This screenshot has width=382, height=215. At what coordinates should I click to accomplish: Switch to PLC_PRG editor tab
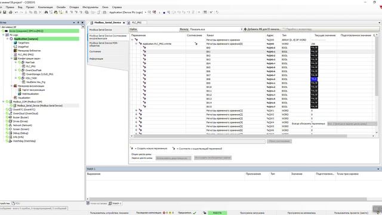[x=137, y=23]
